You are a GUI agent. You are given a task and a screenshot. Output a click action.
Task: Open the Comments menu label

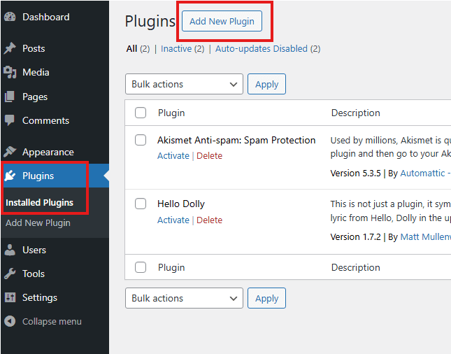point(45,120)
